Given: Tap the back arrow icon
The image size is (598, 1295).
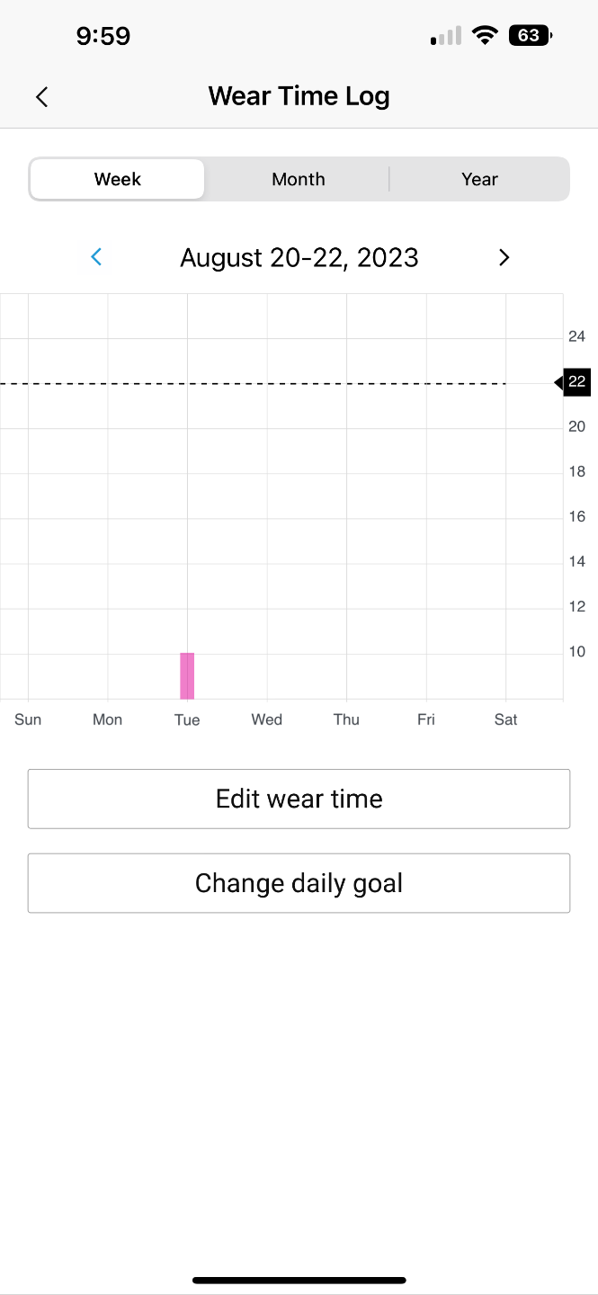Looking at the screenshot, I should pyautogui.click(x=41, y=97).
